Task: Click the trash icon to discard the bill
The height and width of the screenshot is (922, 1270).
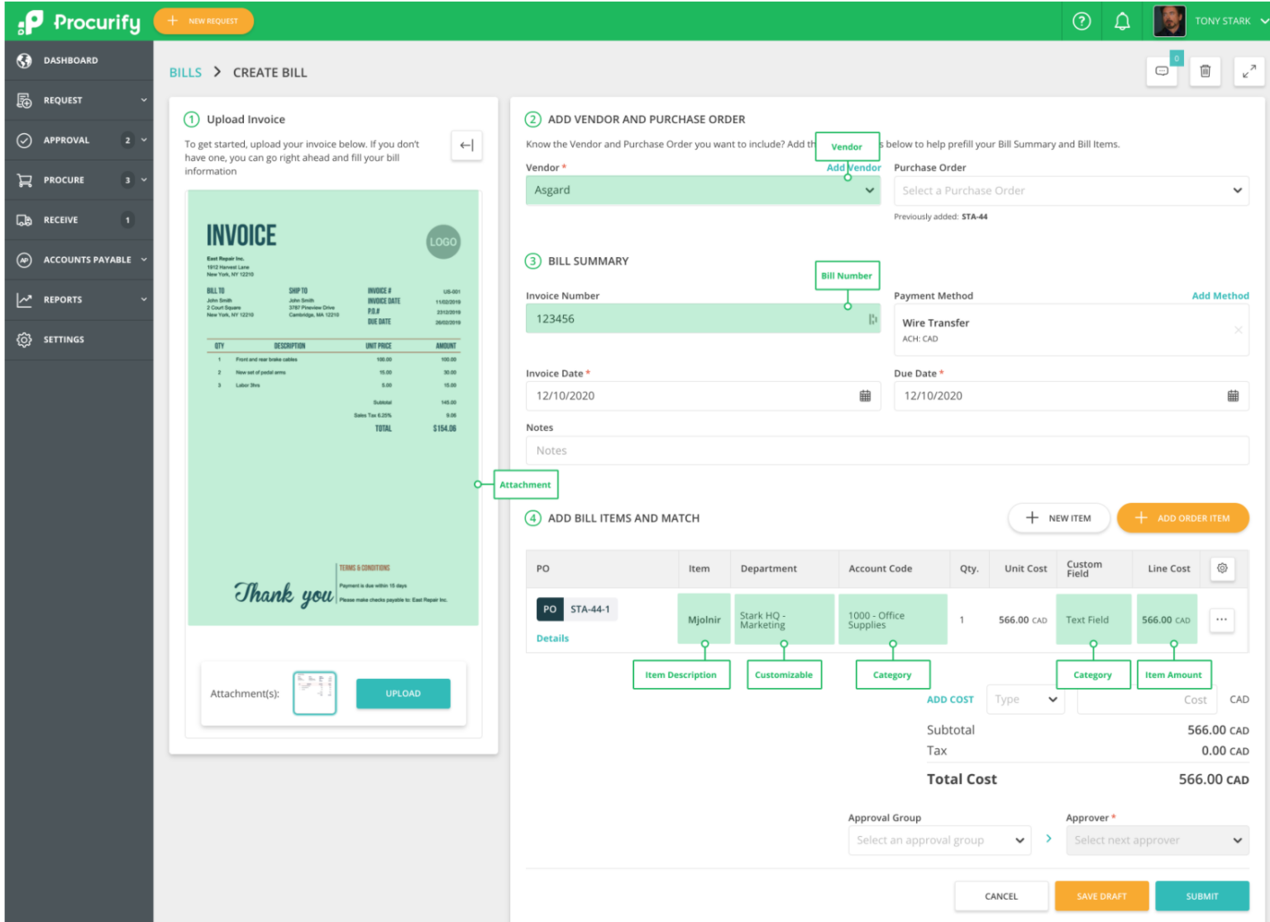Action: pos(1205,71)
